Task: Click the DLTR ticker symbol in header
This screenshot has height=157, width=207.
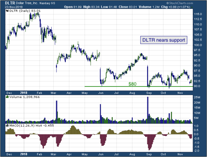Action: [10, 3]
